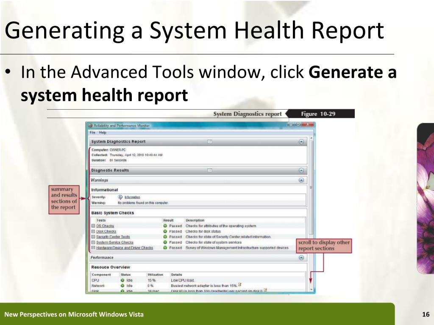Click the 0 % utilization value
Image resolution: width=434 pixels, height=325 pixels.
click(150, 286)
